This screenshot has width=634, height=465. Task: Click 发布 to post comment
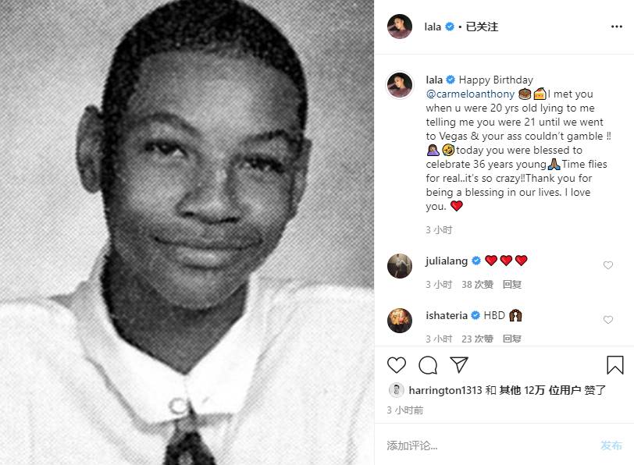point(611,445)
